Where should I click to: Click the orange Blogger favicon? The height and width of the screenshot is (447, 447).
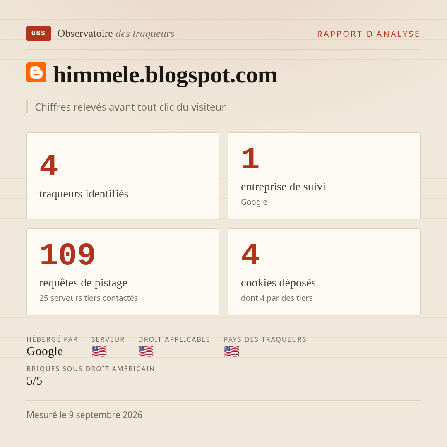pos(36,72)
